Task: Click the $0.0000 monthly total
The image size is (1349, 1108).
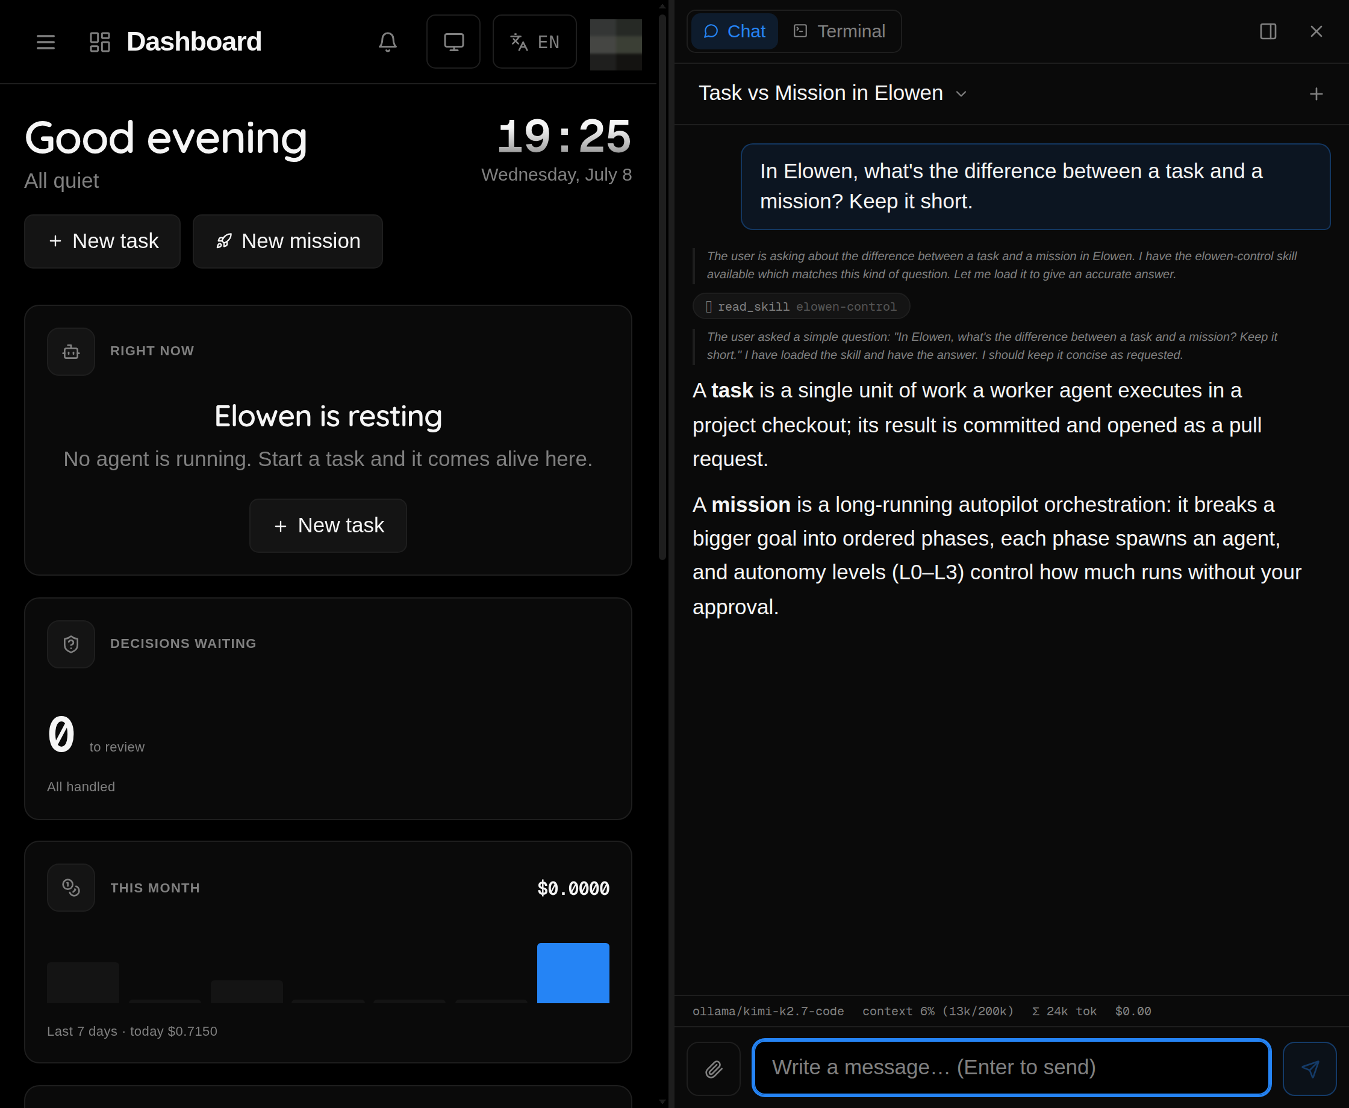Action: [573, 888]
